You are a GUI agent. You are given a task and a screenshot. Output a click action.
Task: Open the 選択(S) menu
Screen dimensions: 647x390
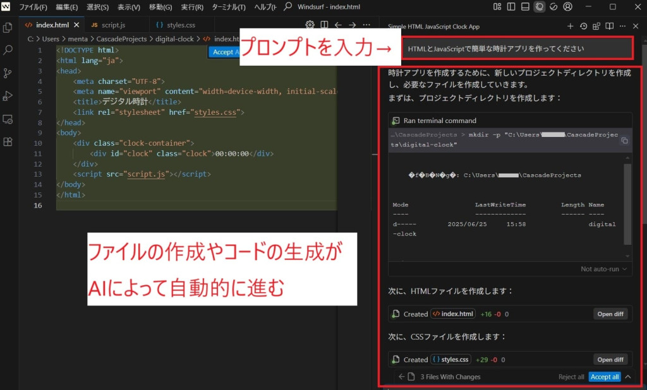(x=98, y=6)
